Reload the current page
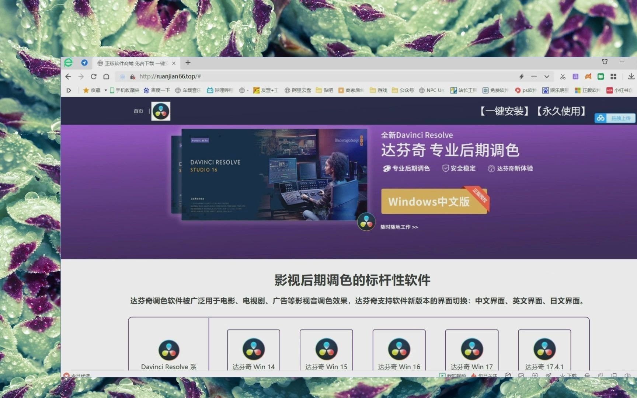The image size is (637, 398). (x=94, y=77)
